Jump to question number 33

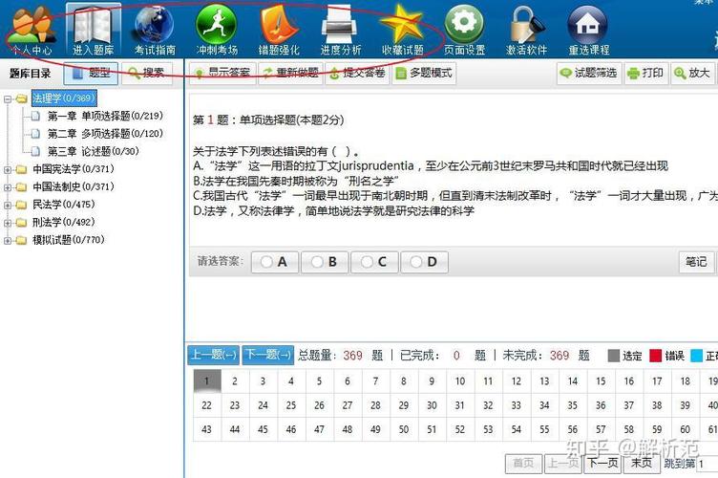pos(517,405)
